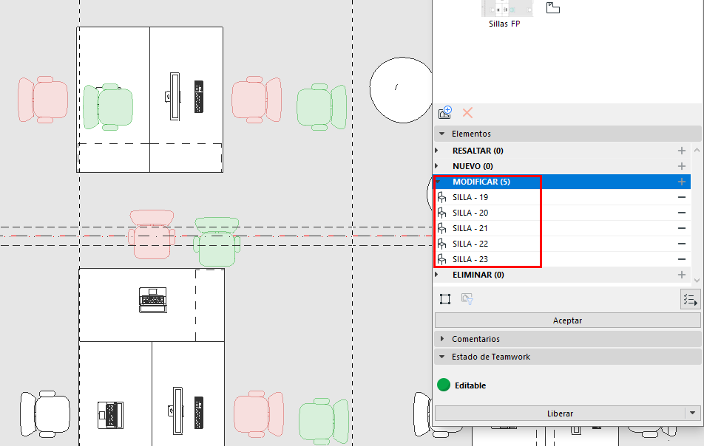Remove SILLA - 21 with minus icon

682,228
